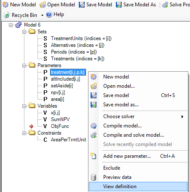Click the Compile and solve model icon
Image resolution: width=190 pixels, height=192 pixels.
tap(94, 135)
